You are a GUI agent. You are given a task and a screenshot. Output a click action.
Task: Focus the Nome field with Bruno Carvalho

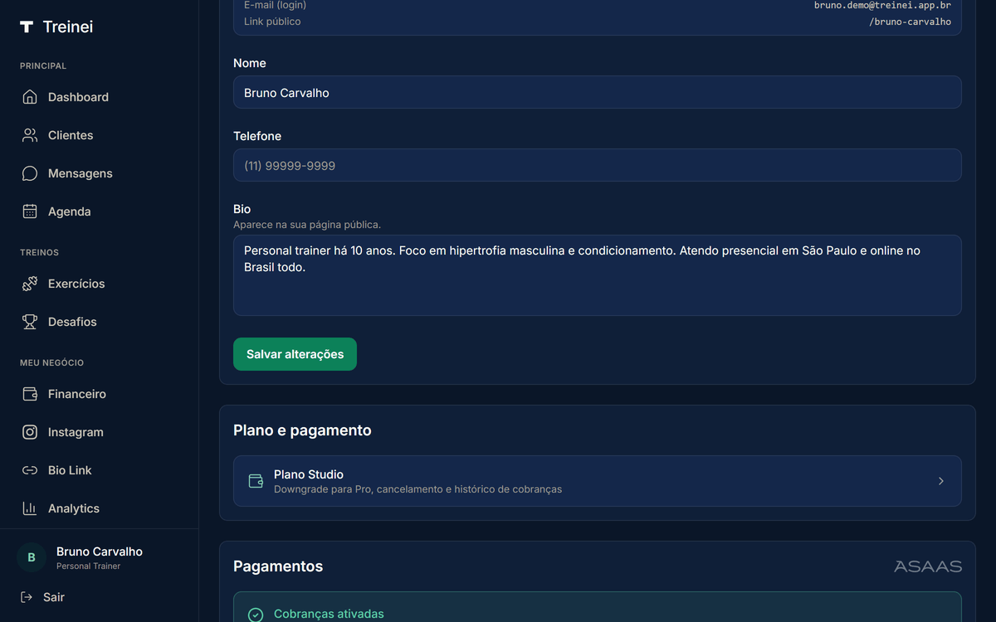click(598, 92)
